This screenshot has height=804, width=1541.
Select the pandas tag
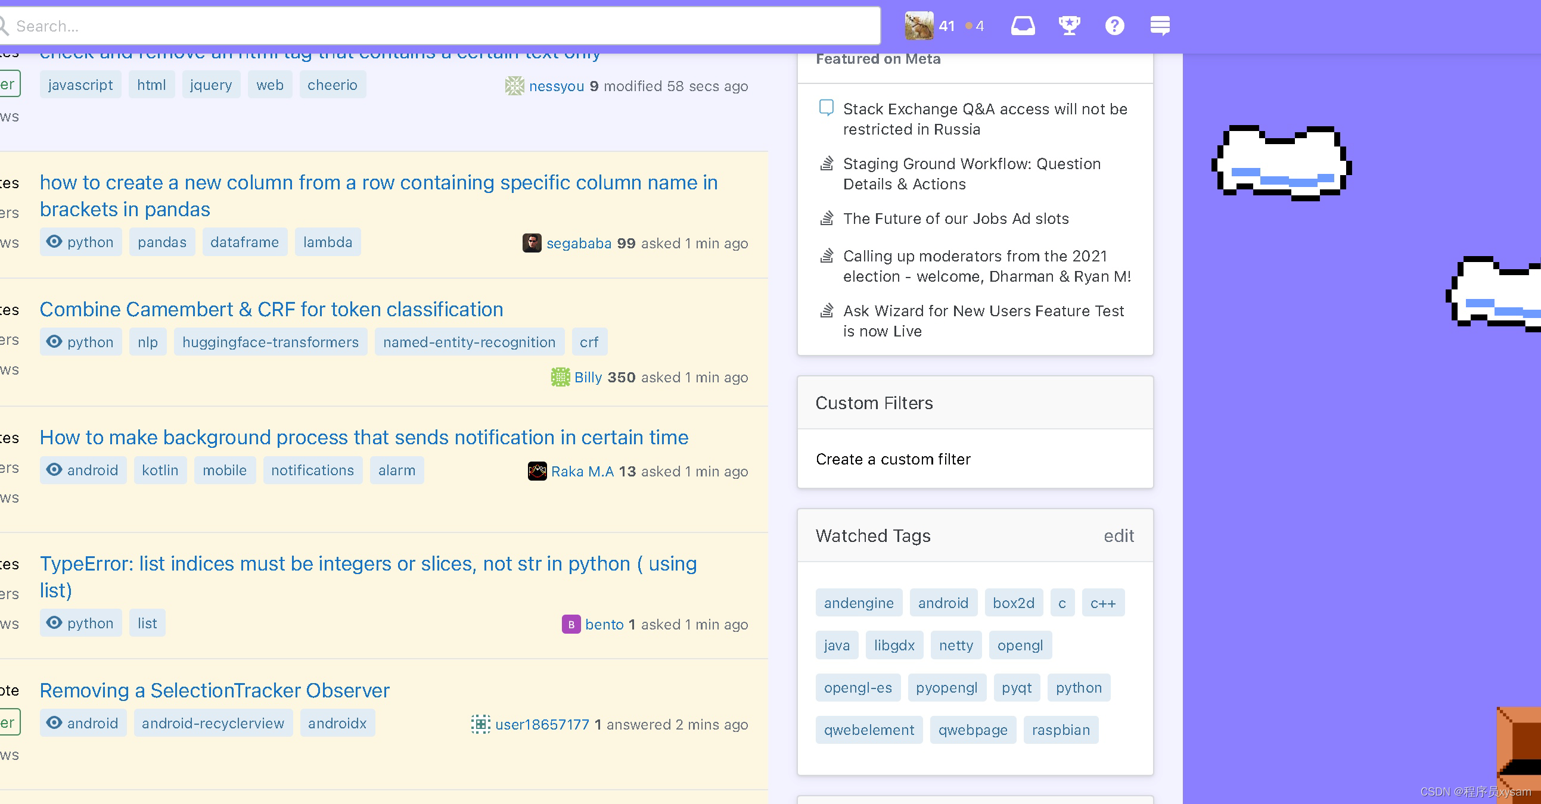[161, 242]
